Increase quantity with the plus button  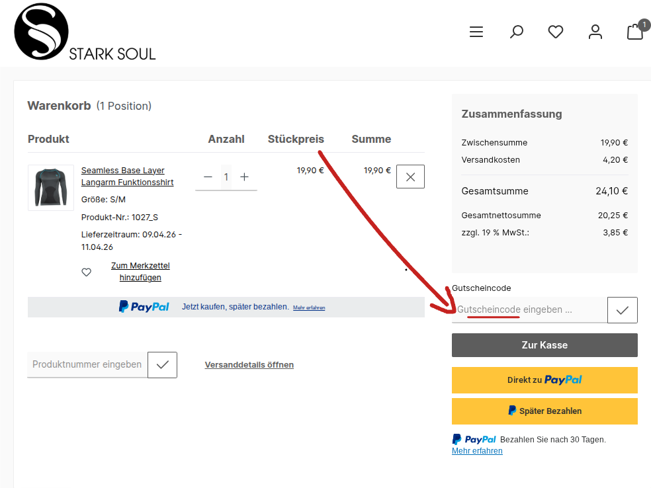(x=244, y=177)
